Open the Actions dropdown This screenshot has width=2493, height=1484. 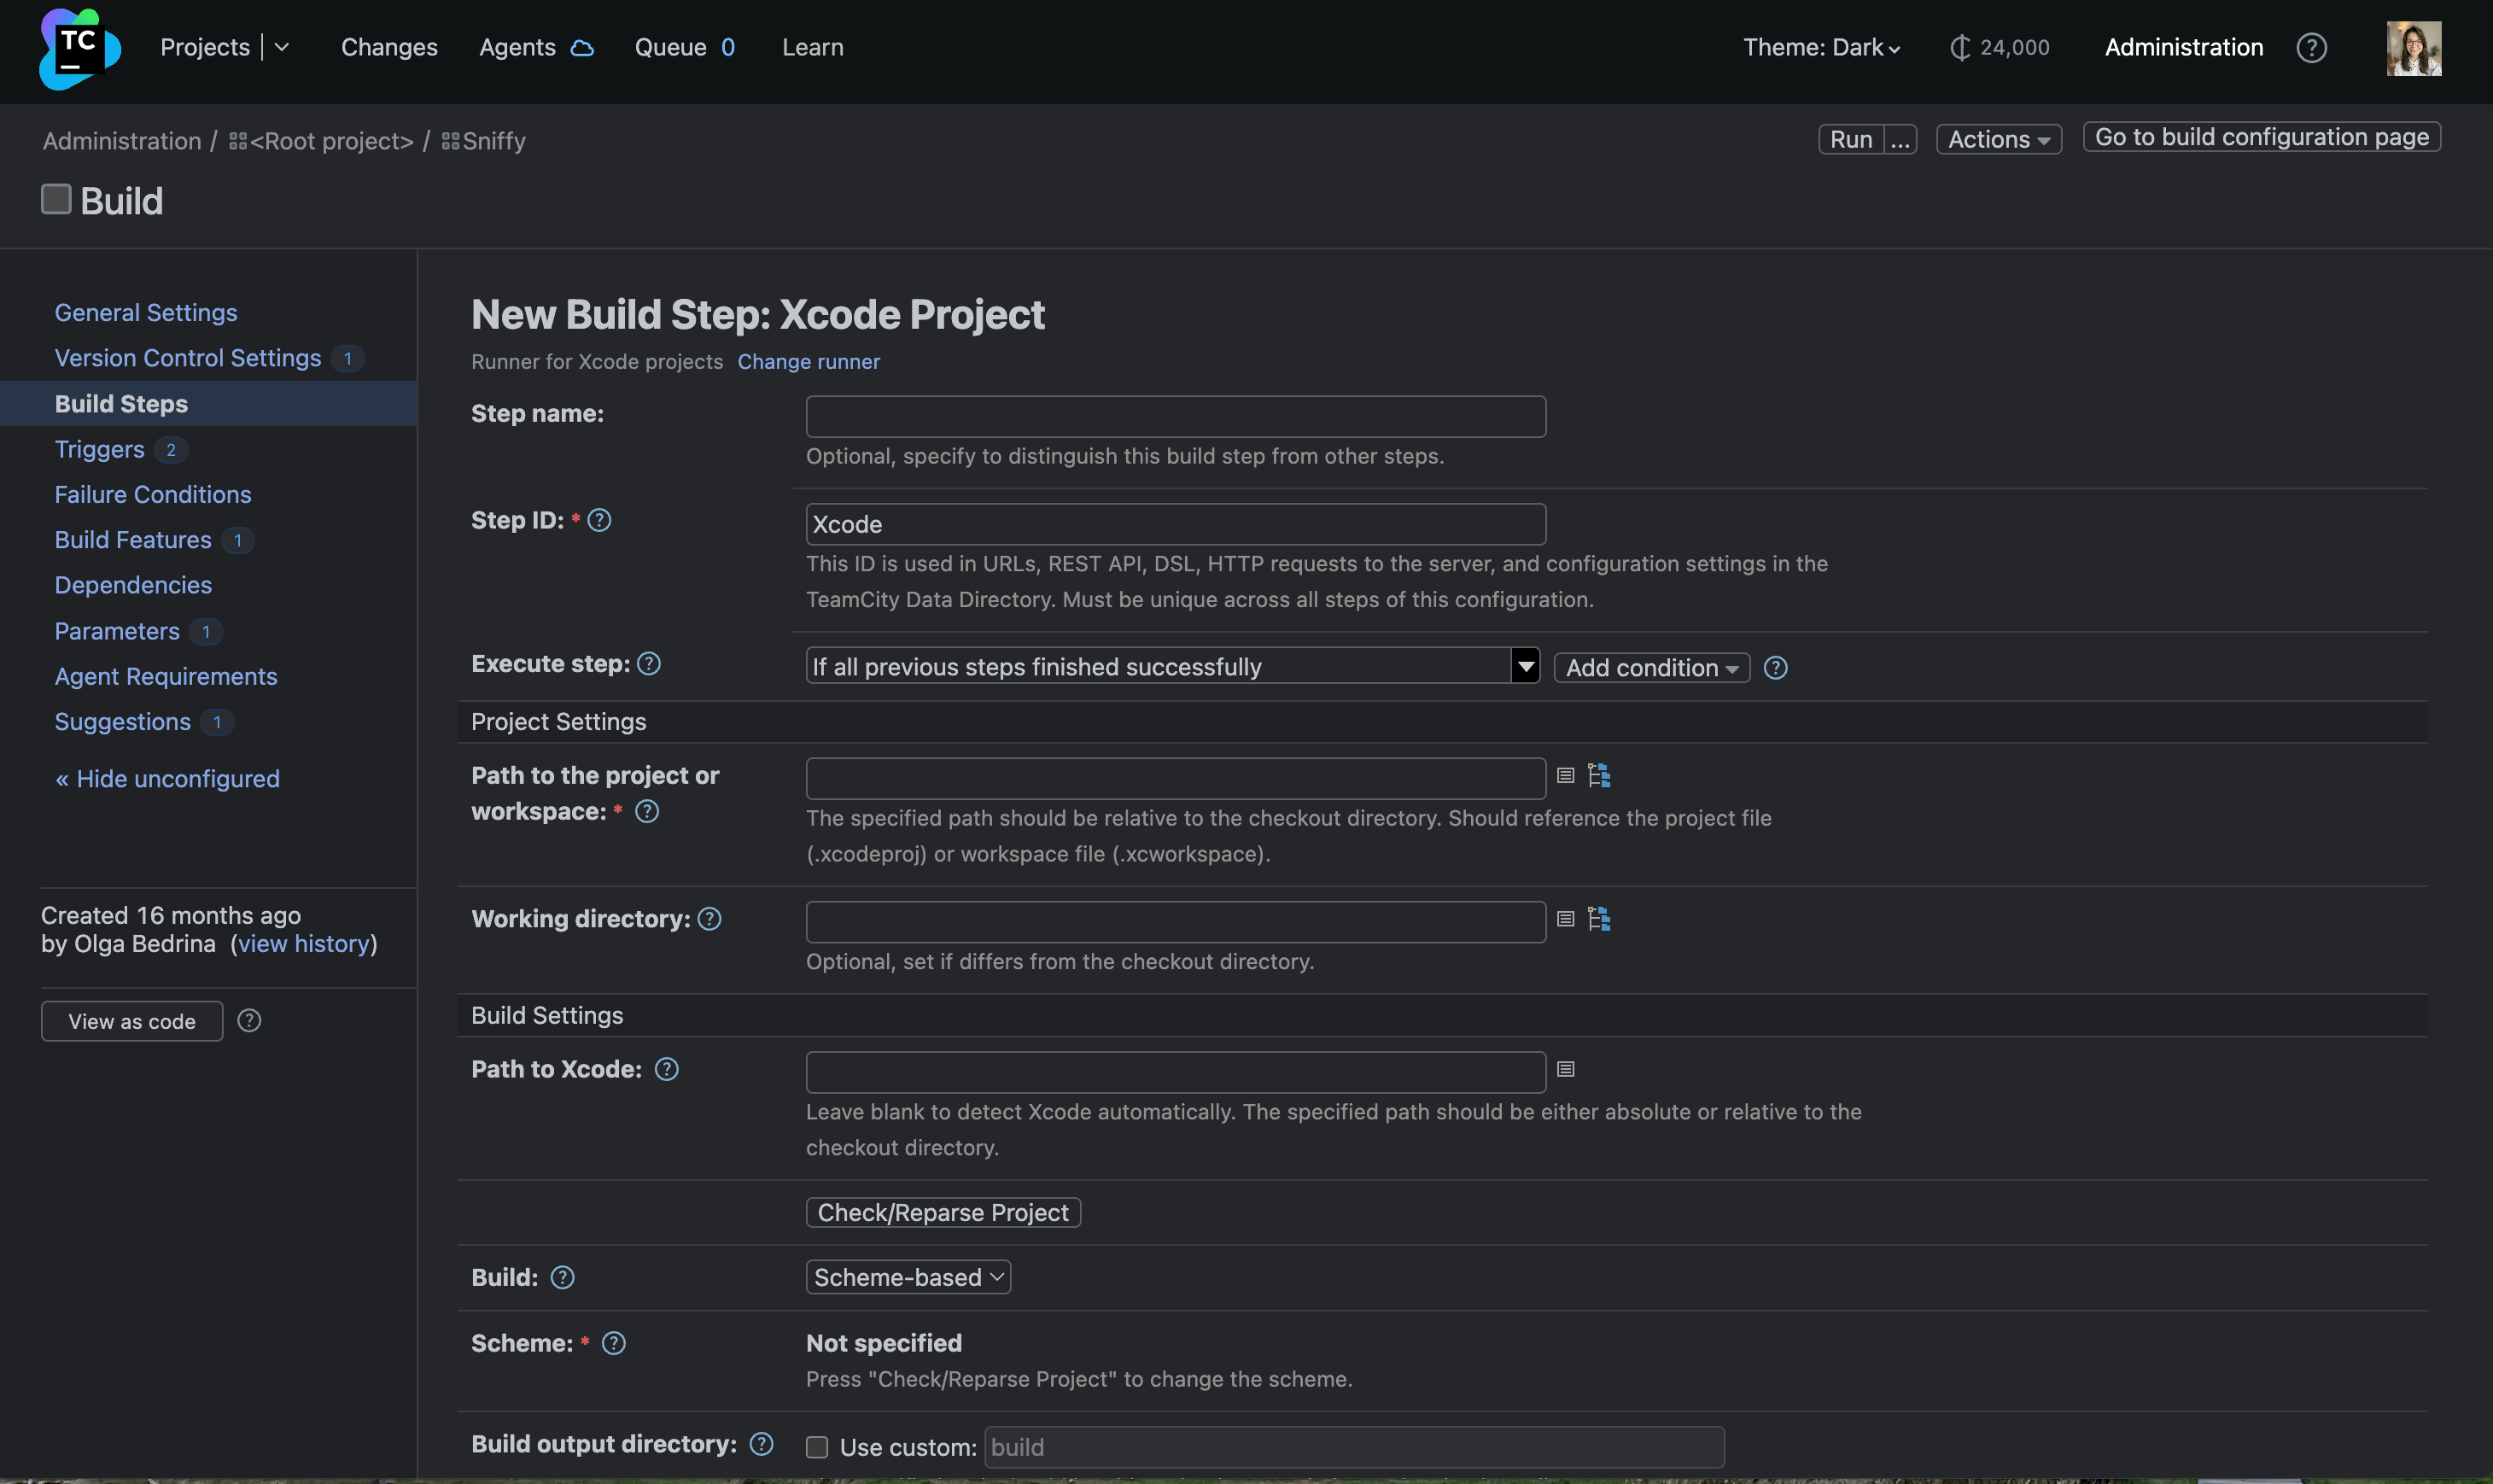pos(1997,138)
